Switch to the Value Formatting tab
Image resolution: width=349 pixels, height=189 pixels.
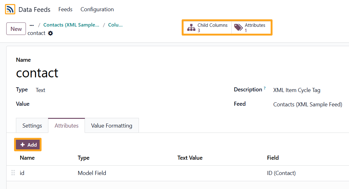tap(111, 126)
